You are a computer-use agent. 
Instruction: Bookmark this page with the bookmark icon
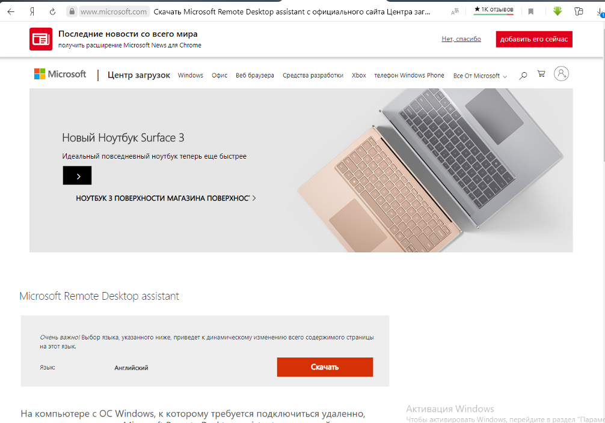tap(531, 12)
